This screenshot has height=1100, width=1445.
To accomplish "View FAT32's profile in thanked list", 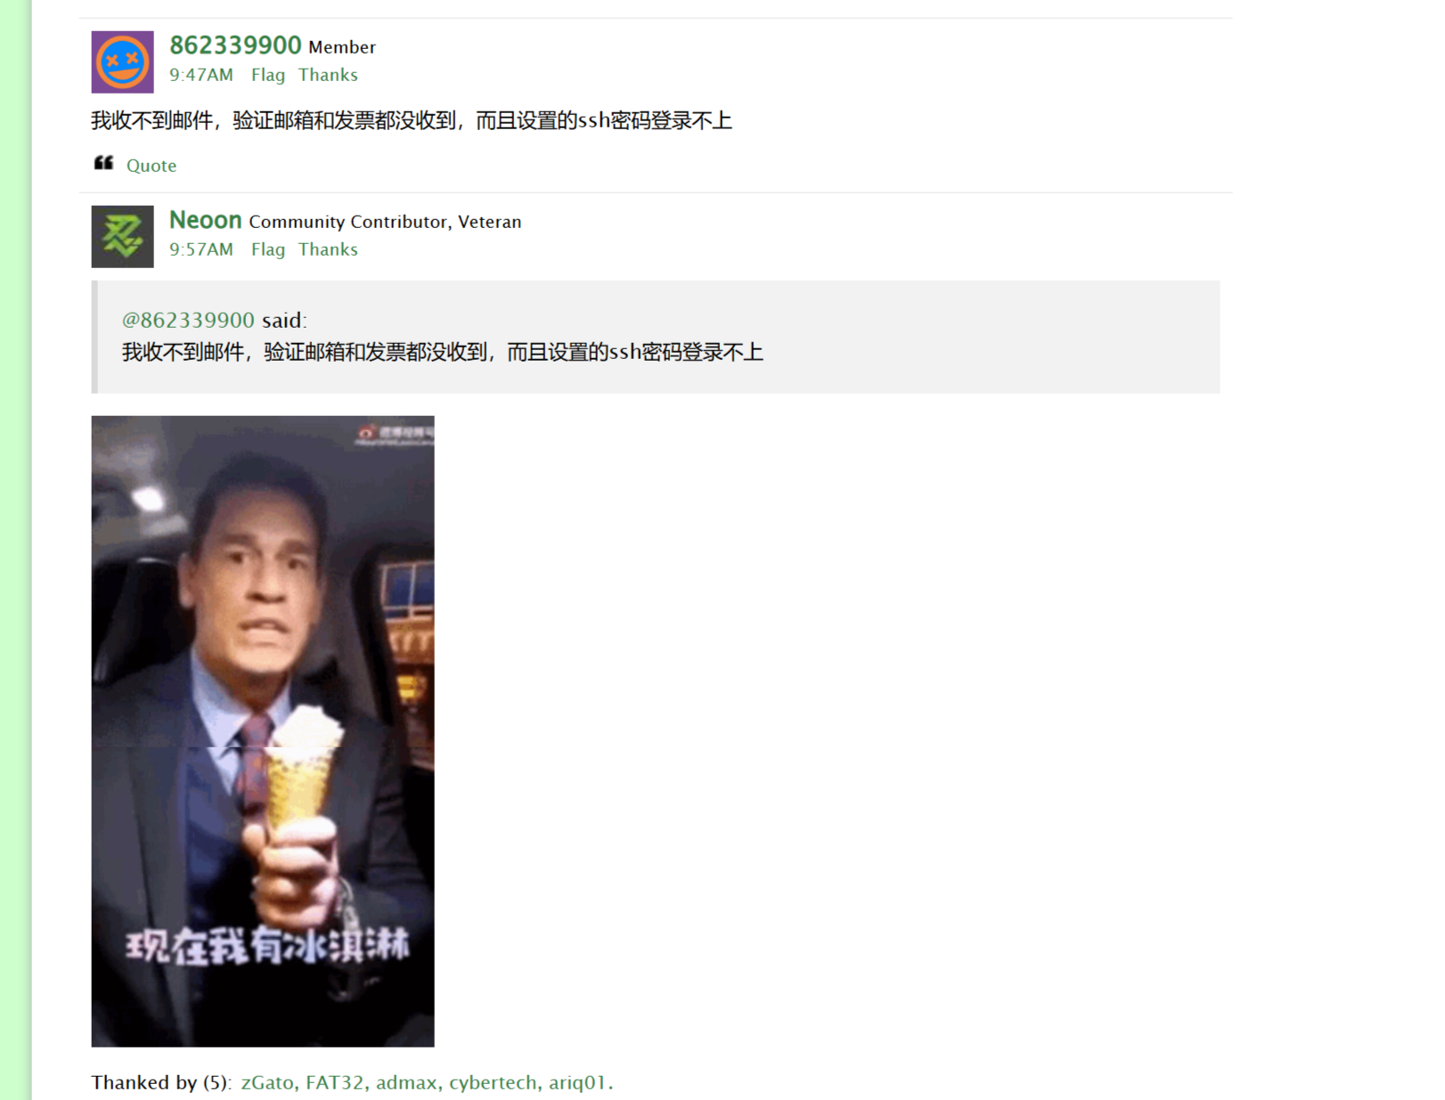I will pos(335,1082).
